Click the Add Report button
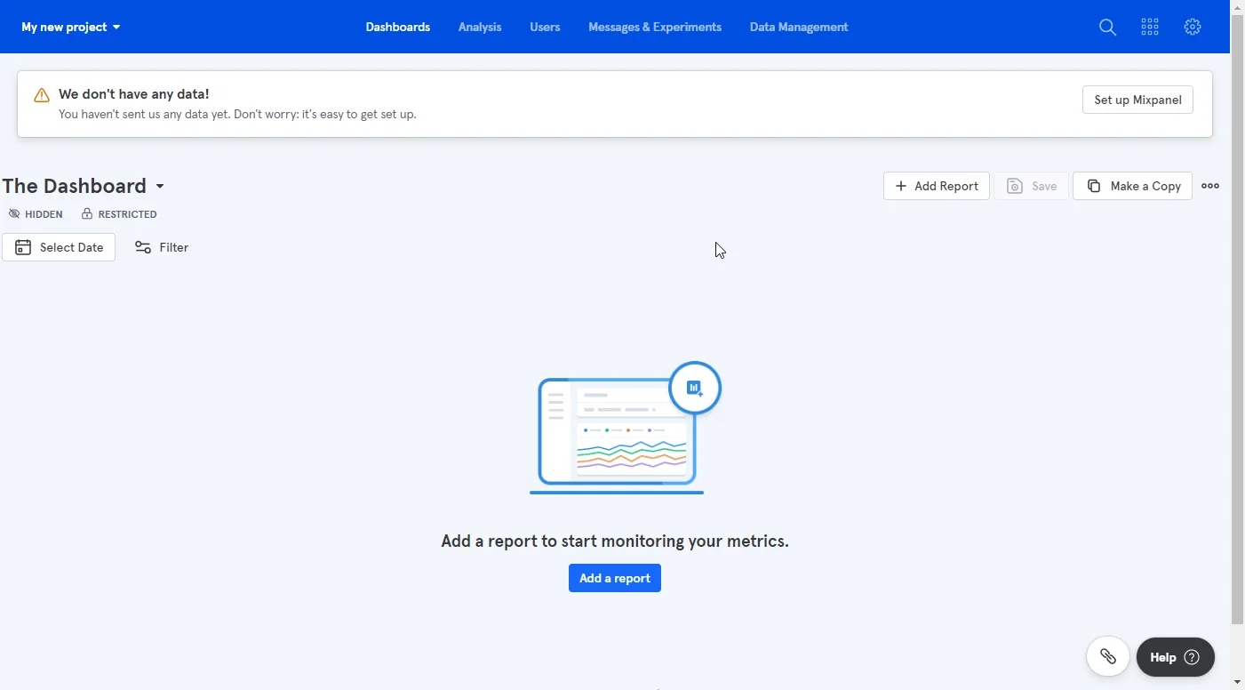Screen dimensions: 1245x690 pyautogui.click(x=937, y=186)
